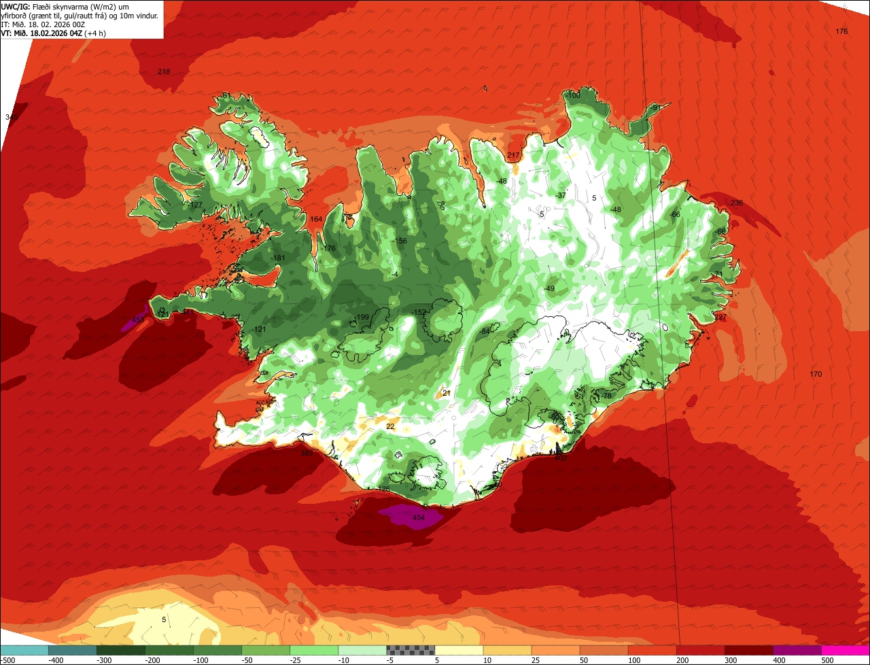Select the dark red 300 to 400 swatch
The image size is (870, 665).
(748, 650)
